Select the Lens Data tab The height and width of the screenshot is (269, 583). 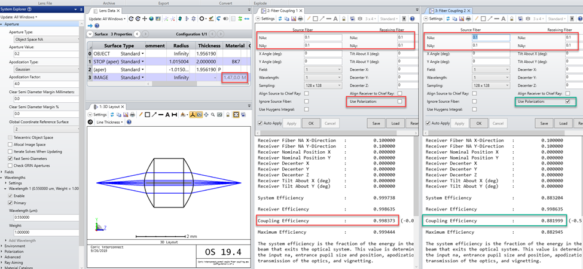(105, 11)
